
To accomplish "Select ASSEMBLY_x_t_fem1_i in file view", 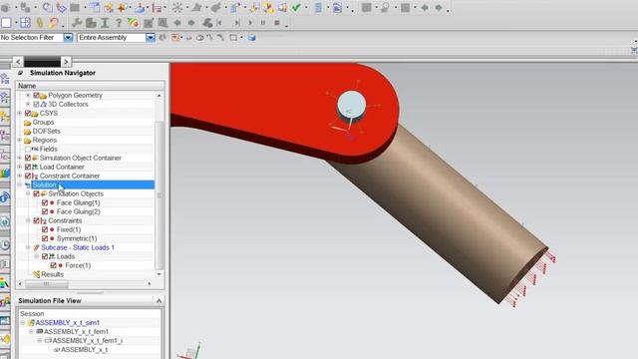I will tap(87, 341).
